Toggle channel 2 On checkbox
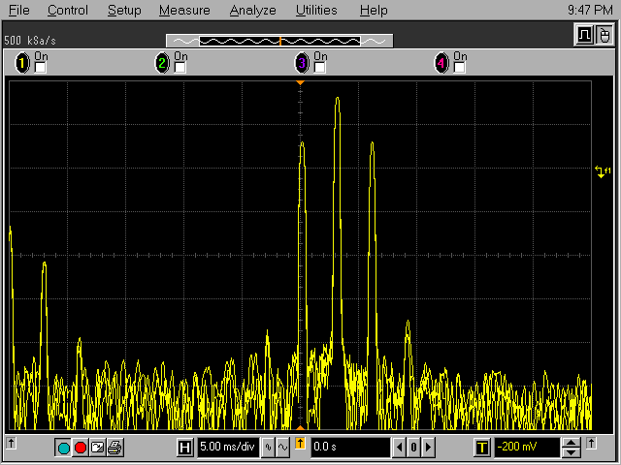The image size is (621, 465). click(x=180, y=68)
